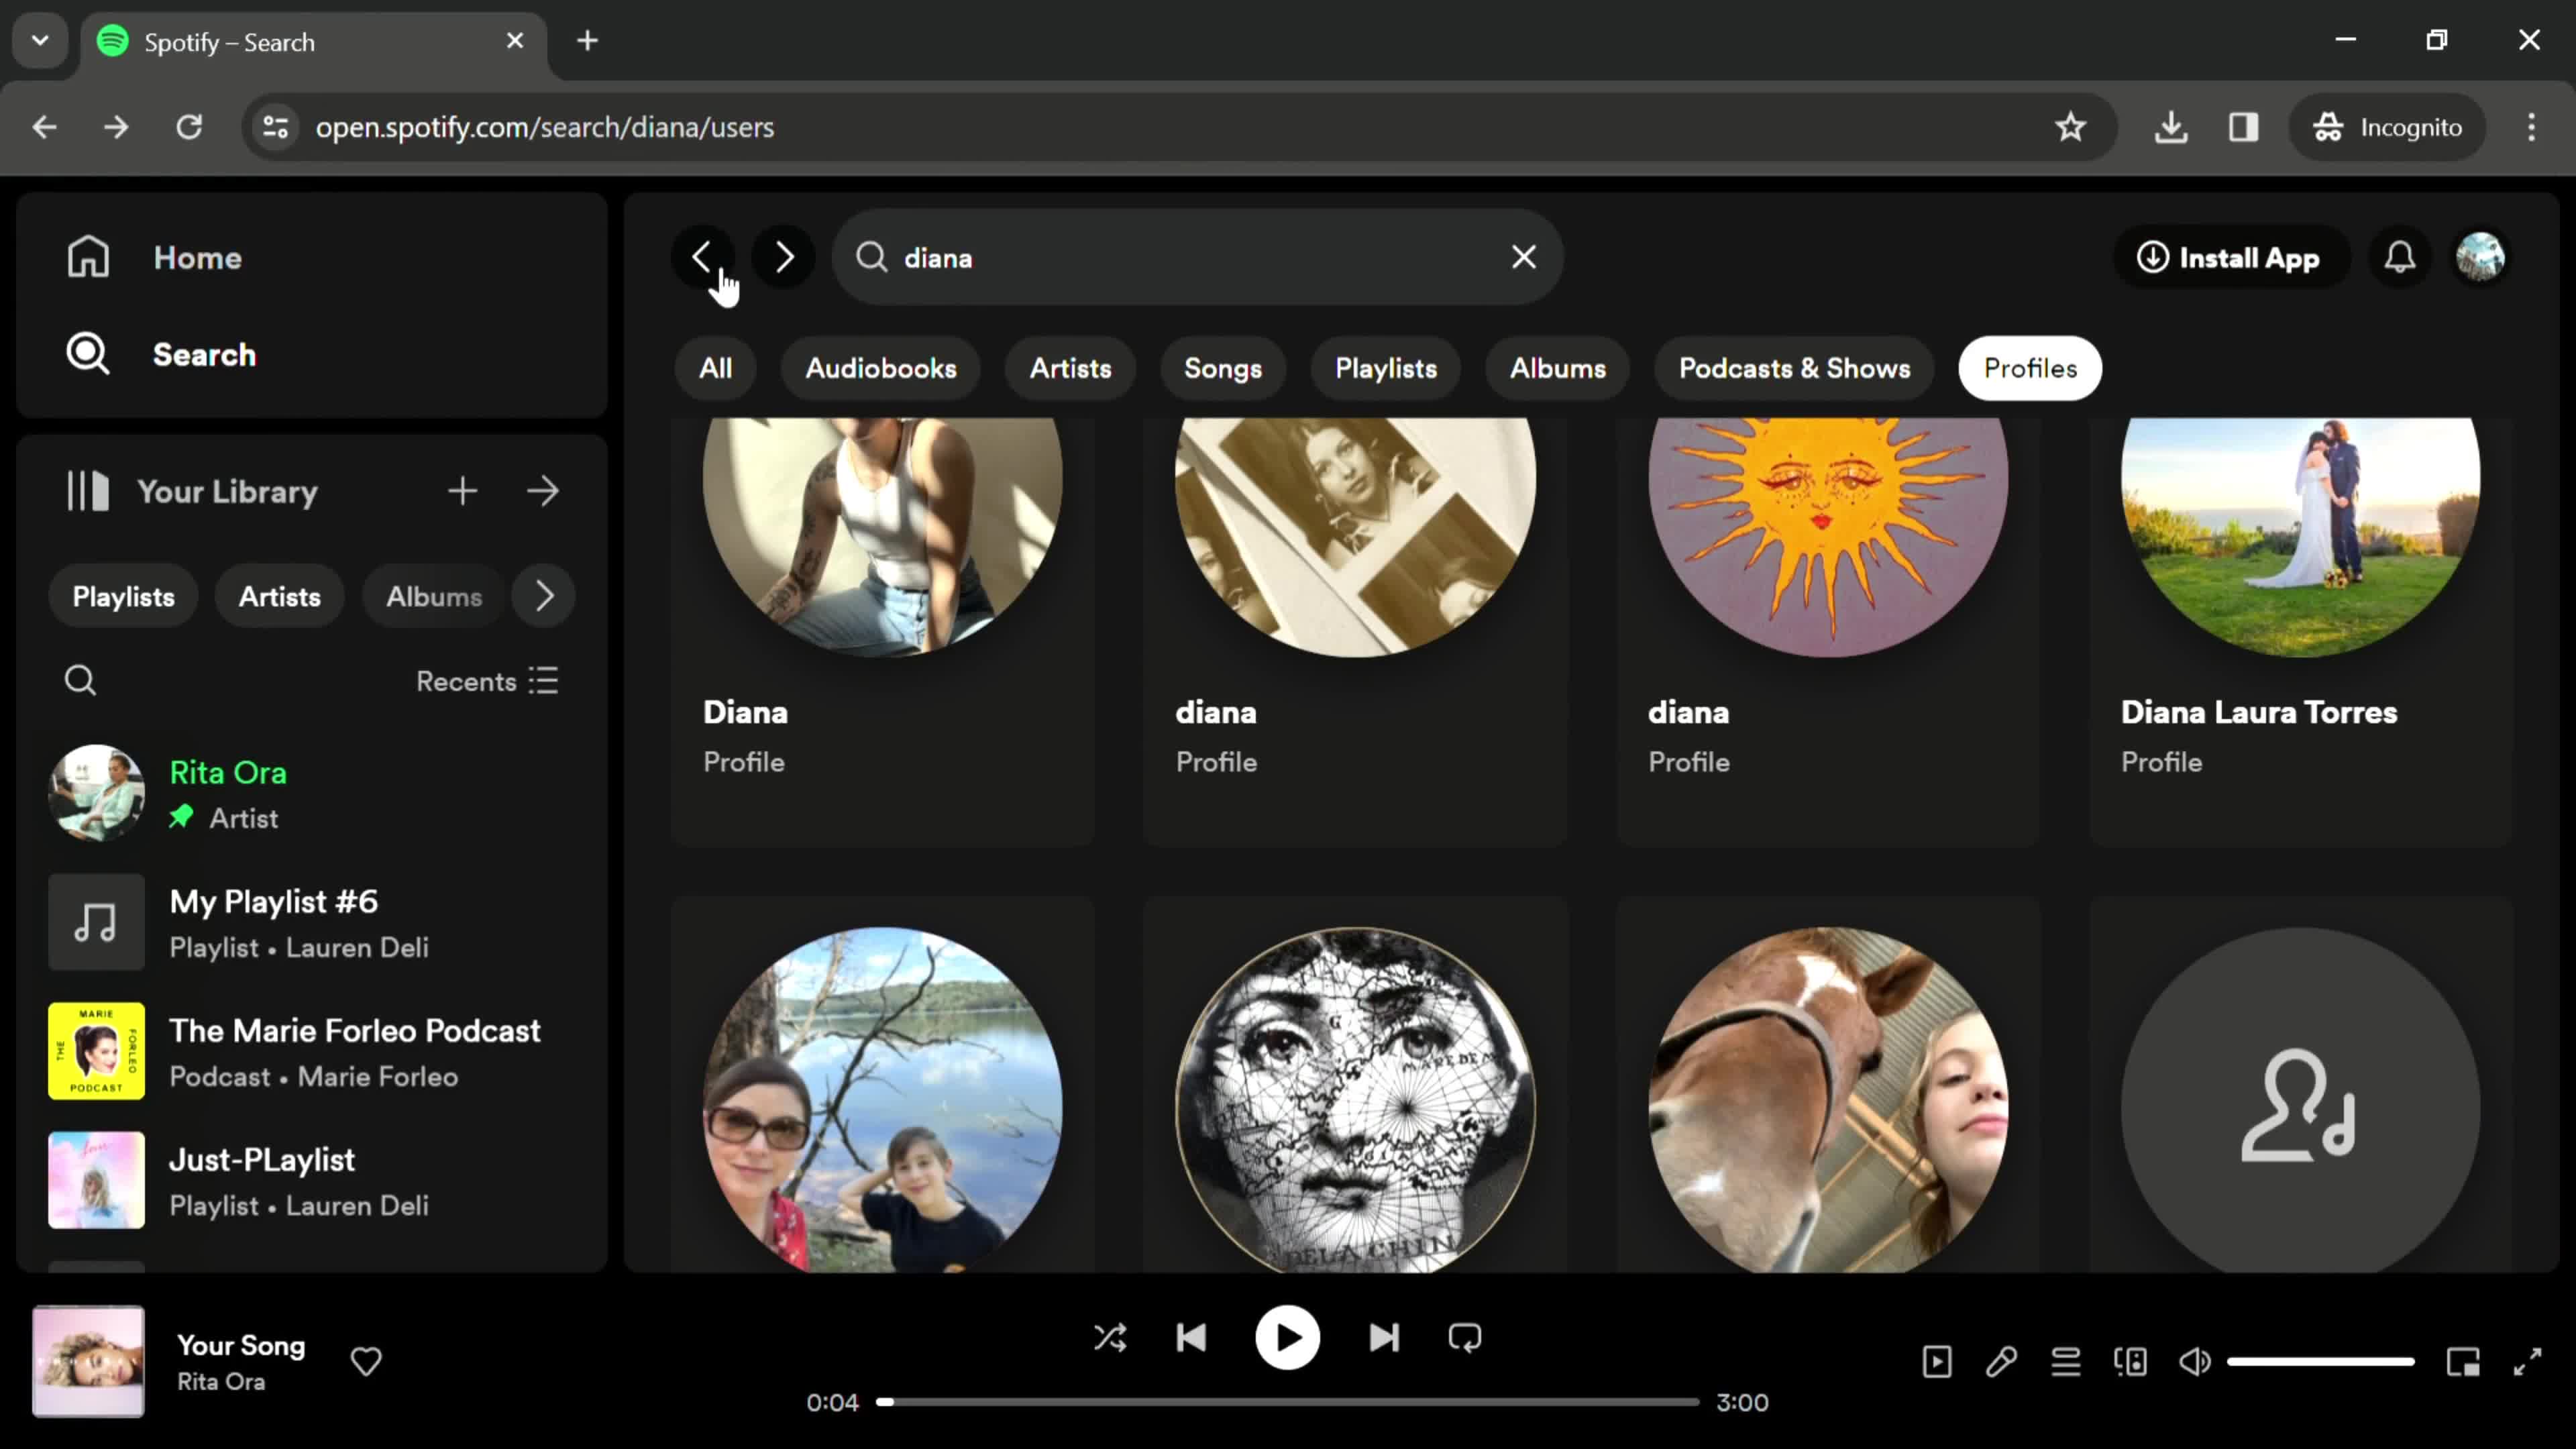2576x1449 pixels.
Task: Click the diana search input field
Action: click(1197, 257)
